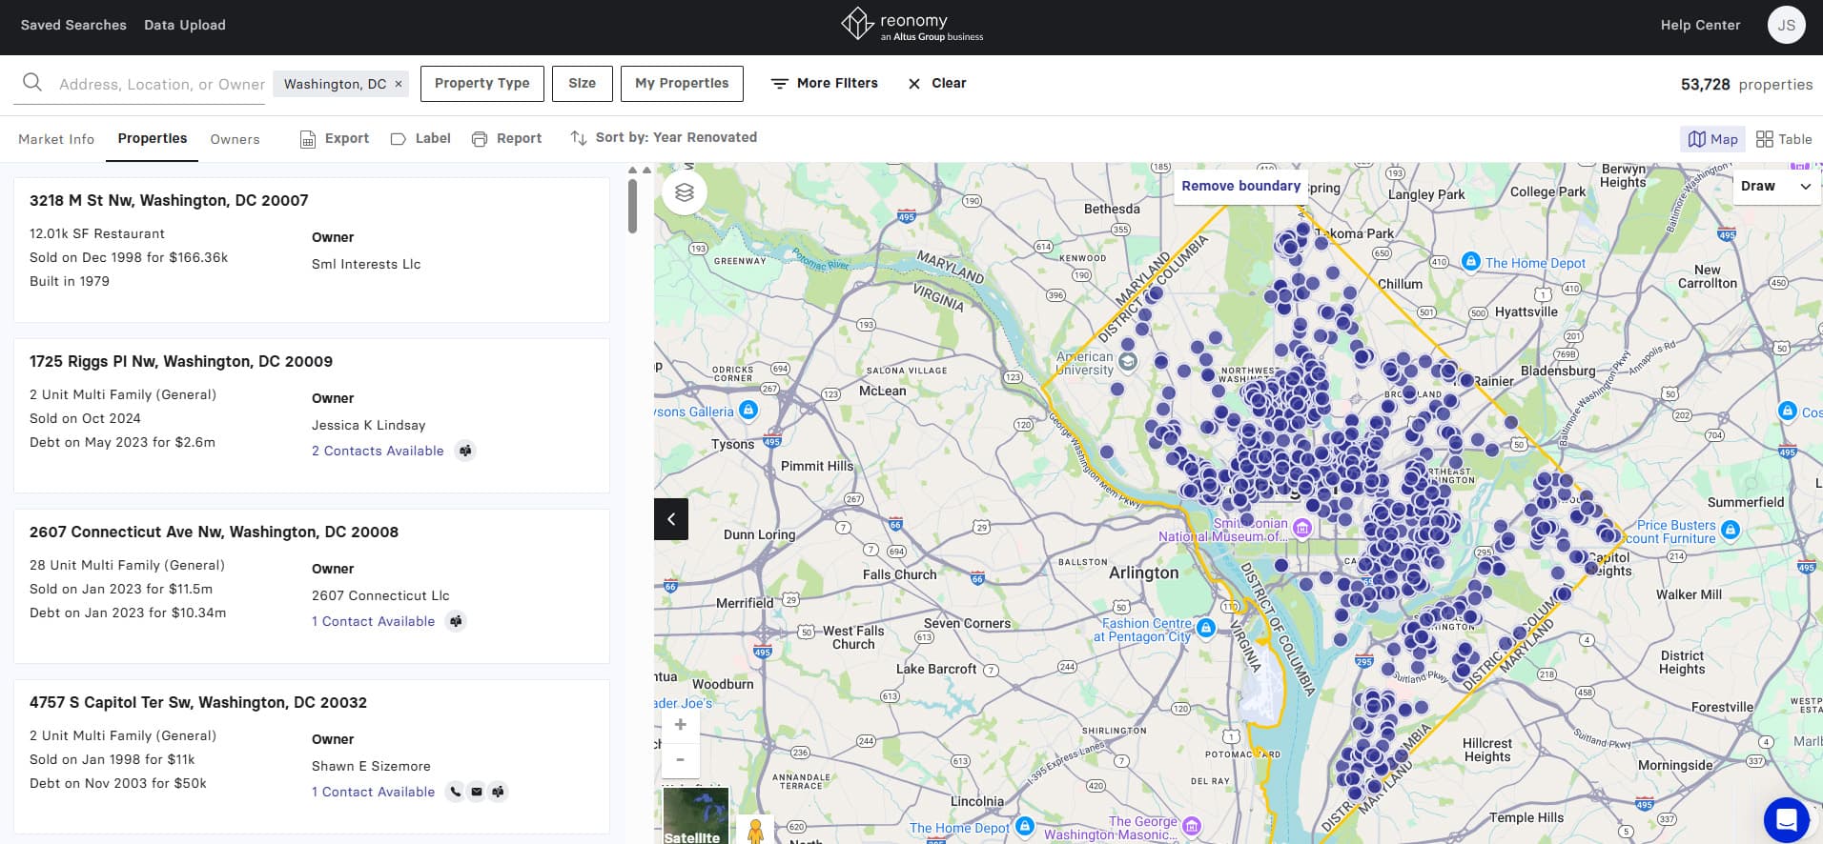Click the Export icon button
The width and height of the screenshot is (1823, 844).
[308, 139]
